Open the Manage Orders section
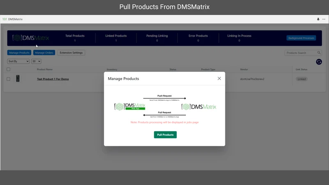This screenshot has height=185, width=329. point(44,53)
